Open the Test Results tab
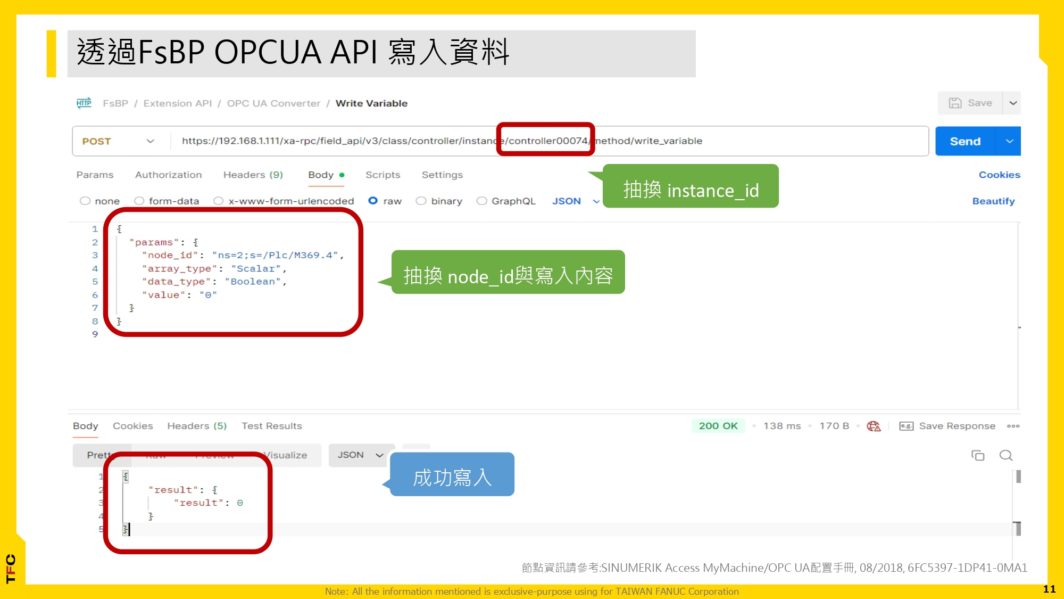 (271, 426)
